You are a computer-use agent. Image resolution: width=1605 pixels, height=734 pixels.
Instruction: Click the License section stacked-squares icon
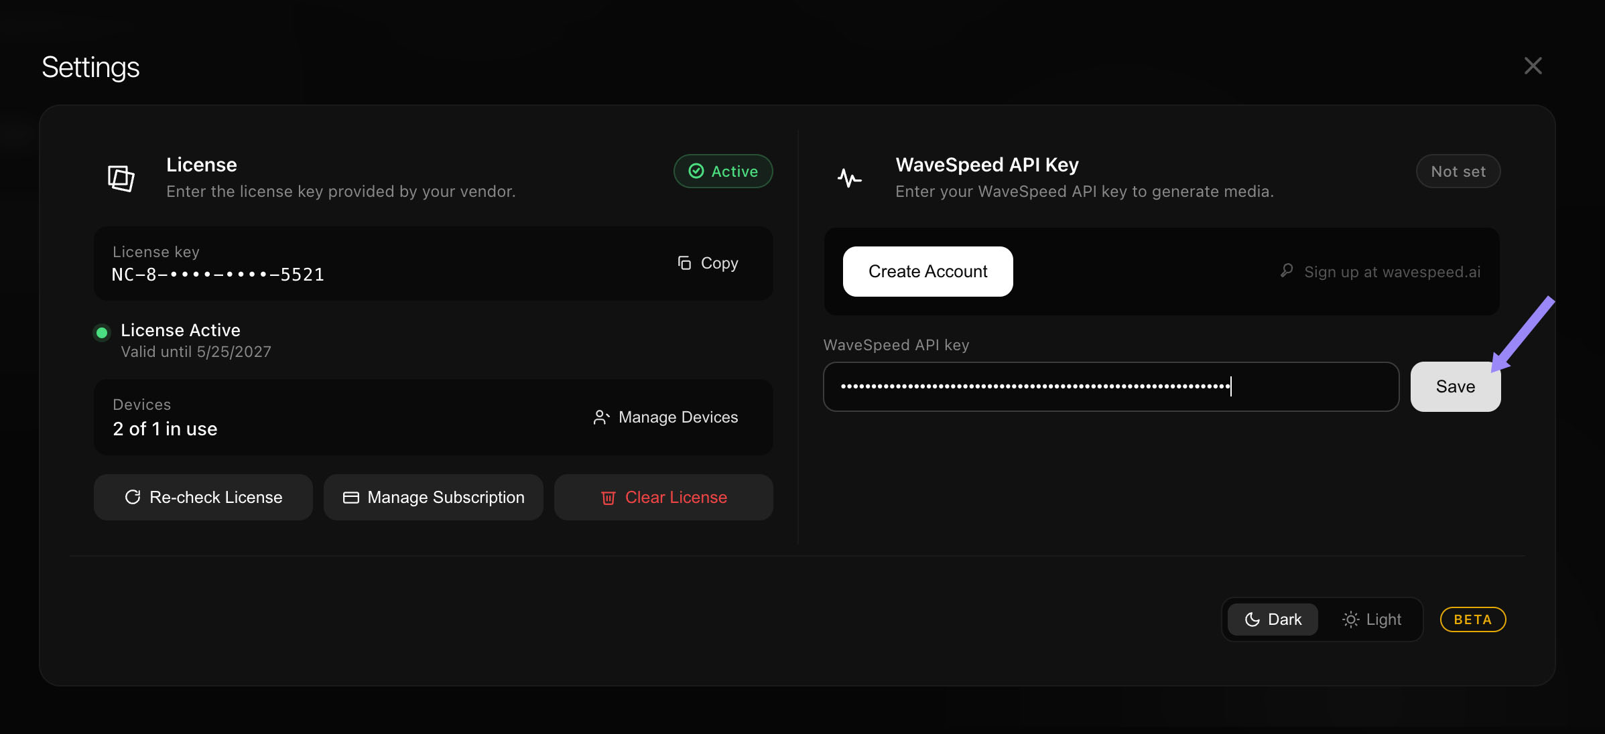click(x=121, y=178)
